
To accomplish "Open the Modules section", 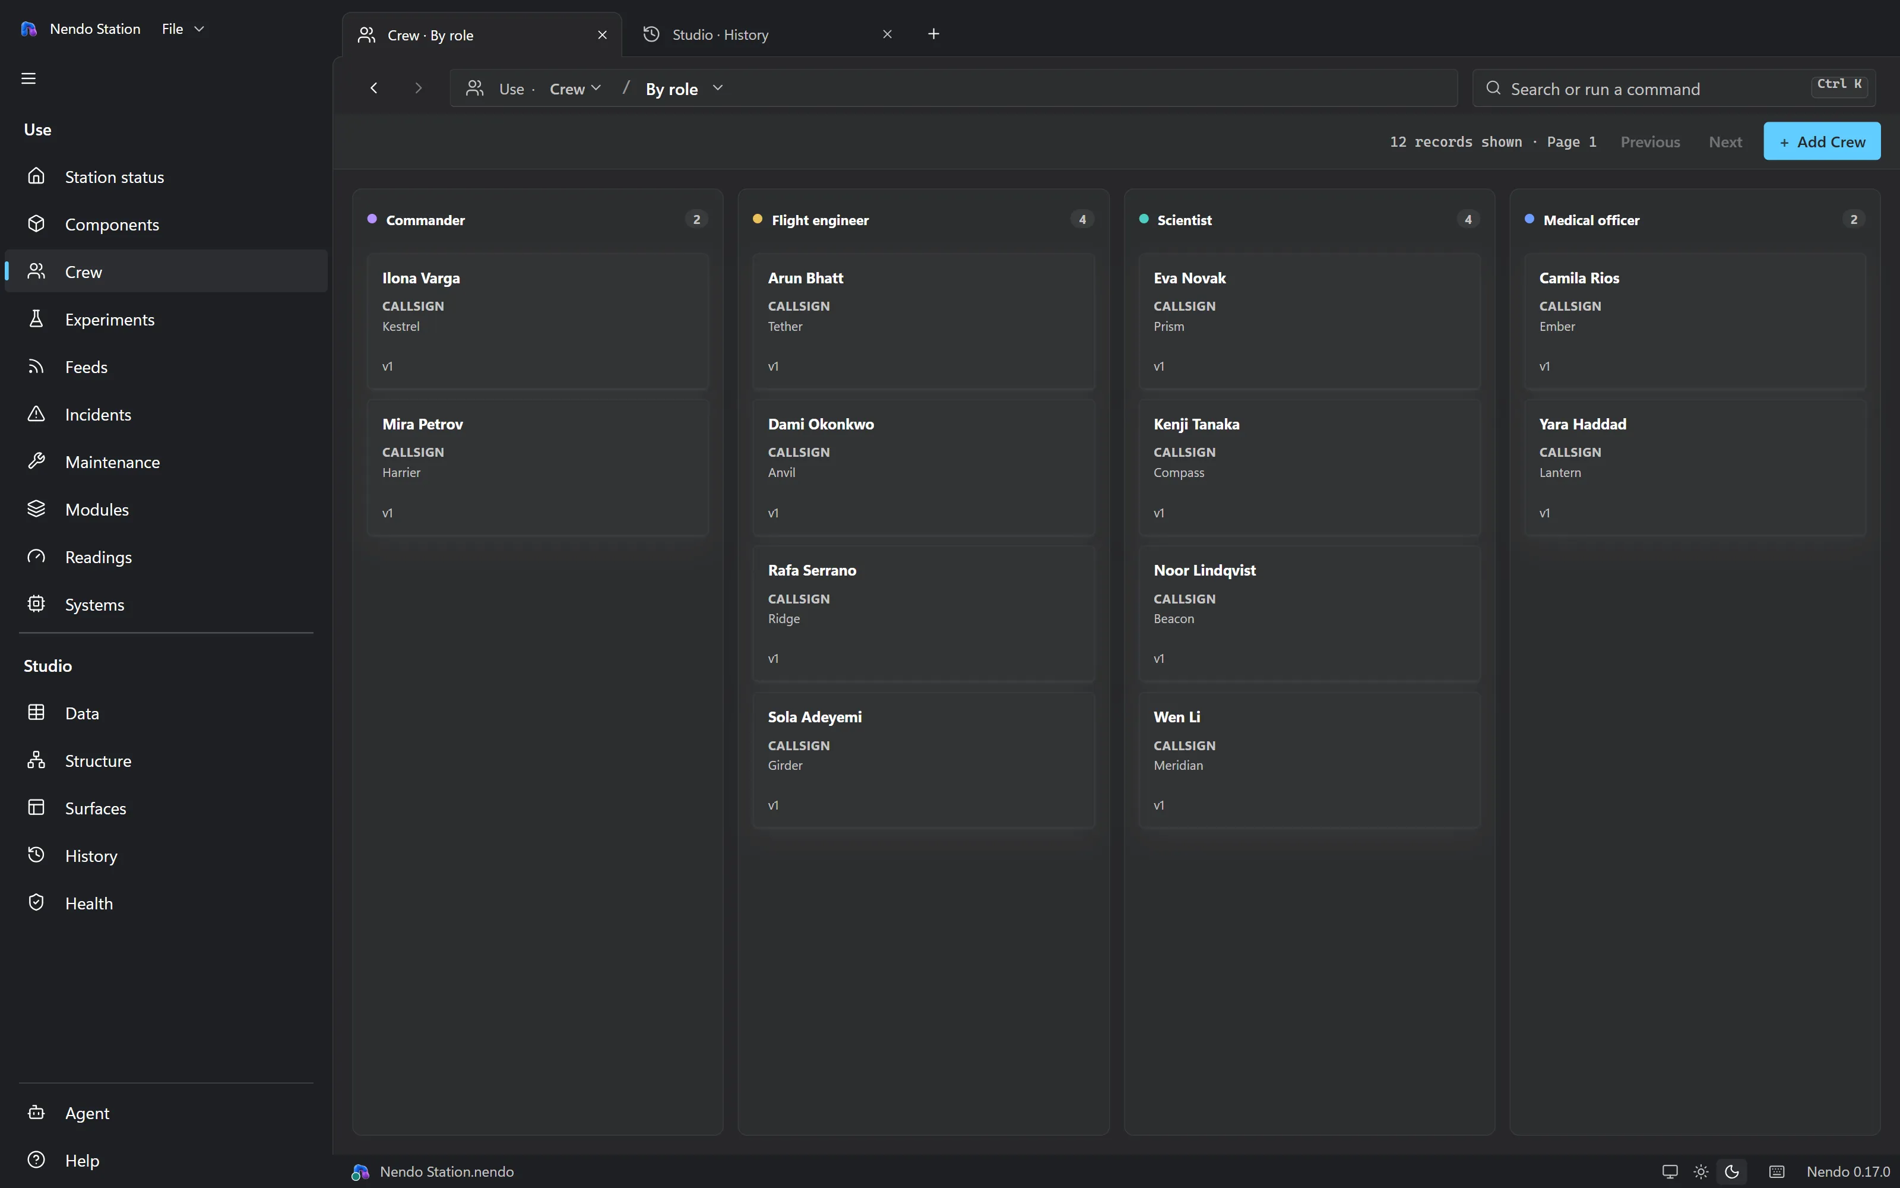I will (x=166, y=510).
